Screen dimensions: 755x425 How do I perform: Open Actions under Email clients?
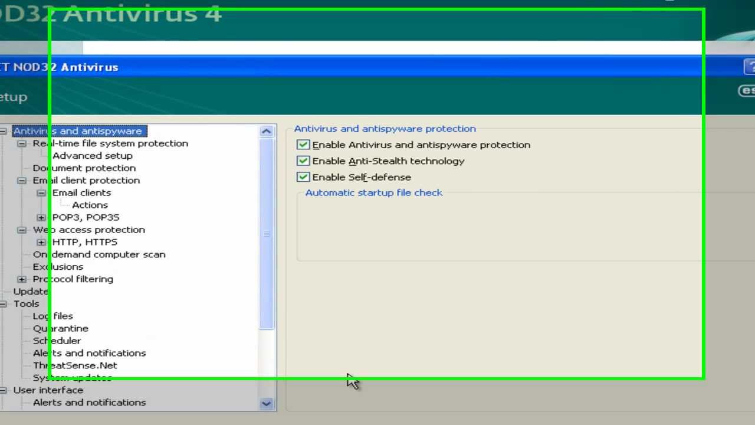click(x=90, y=205)
